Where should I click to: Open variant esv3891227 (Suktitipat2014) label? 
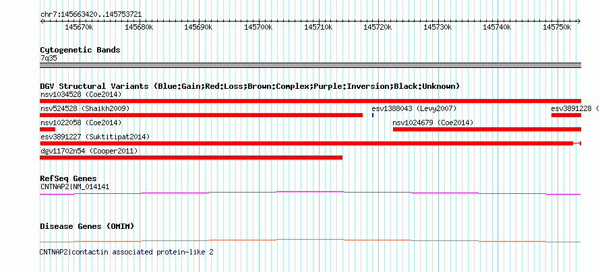[95, 137]
